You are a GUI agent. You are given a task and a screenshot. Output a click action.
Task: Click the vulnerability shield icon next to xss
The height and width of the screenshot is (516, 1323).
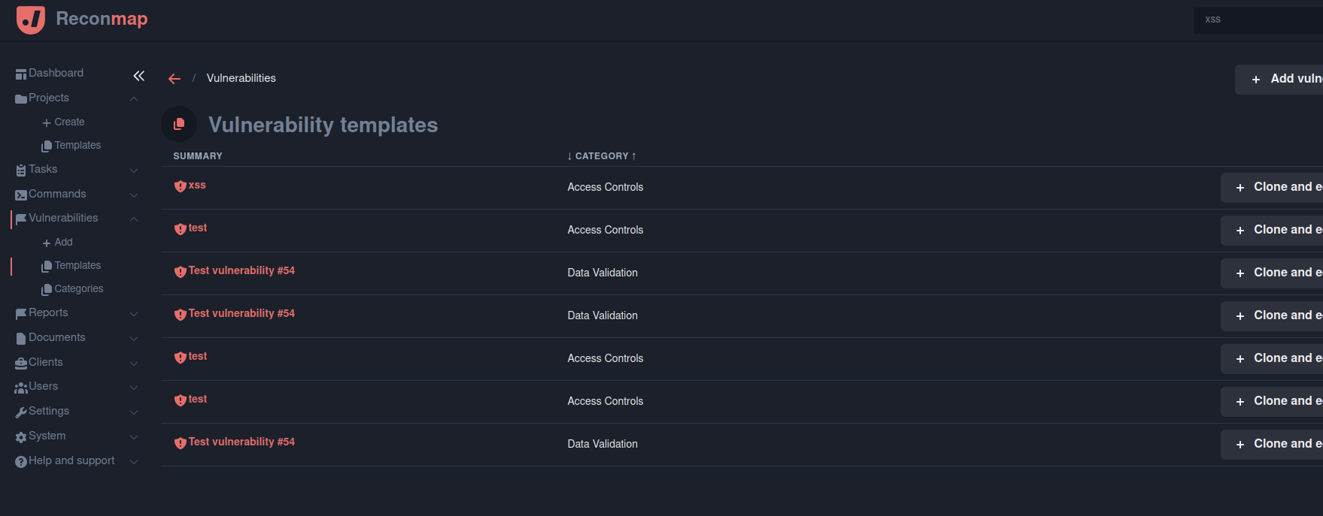(x=181, y=185)
